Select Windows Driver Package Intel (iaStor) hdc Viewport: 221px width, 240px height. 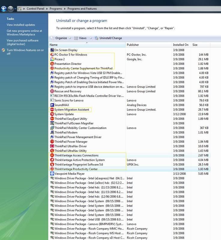(x=130, y=183)
